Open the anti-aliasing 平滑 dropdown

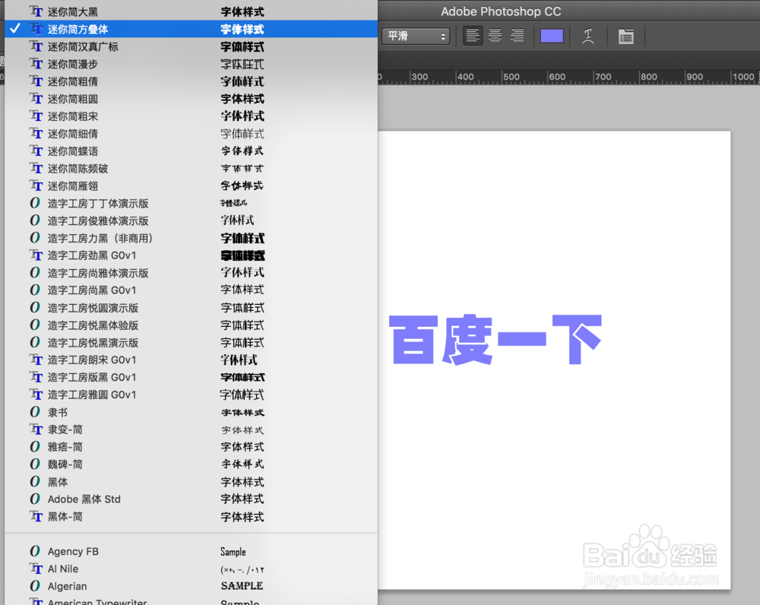[x=416, y=36]
